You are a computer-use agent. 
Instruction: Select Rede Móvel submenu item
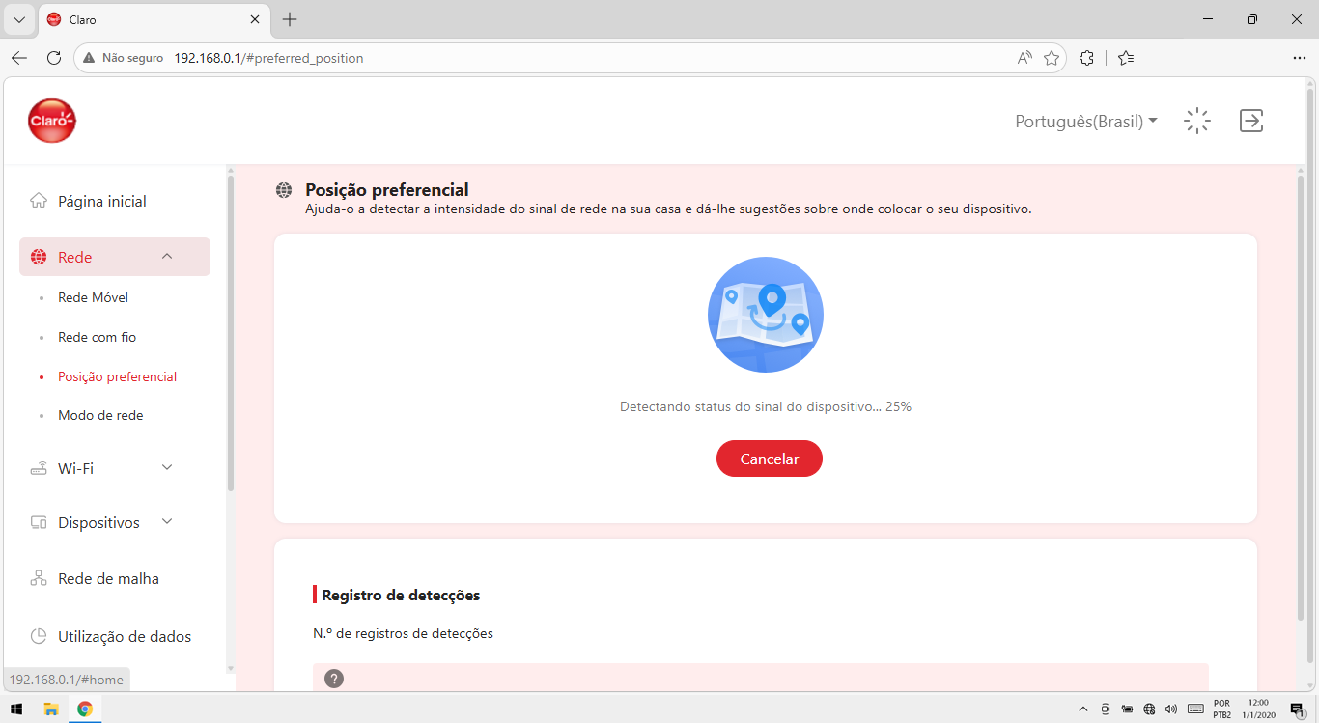[x=93, y=297]
